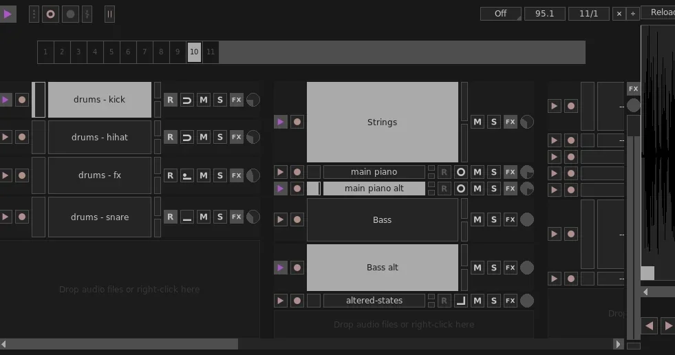This screenshot has width=675, height=355.
Task: Mute the Strings channel
Action: pos(478,122)
